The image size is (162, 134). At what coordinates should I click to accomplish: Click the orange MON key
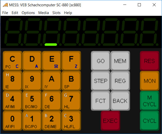pos(150,81)
